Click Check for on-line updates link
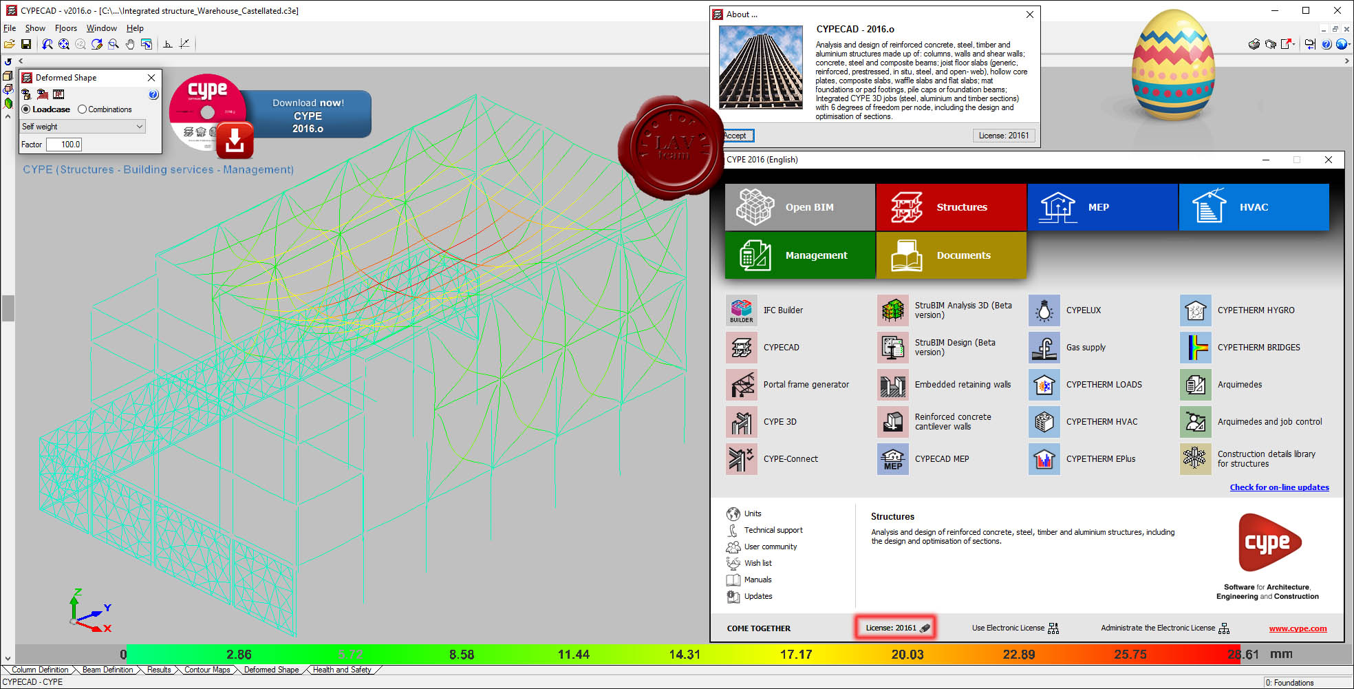Viewport: 1354px width, 689px height. [1279, 487]
